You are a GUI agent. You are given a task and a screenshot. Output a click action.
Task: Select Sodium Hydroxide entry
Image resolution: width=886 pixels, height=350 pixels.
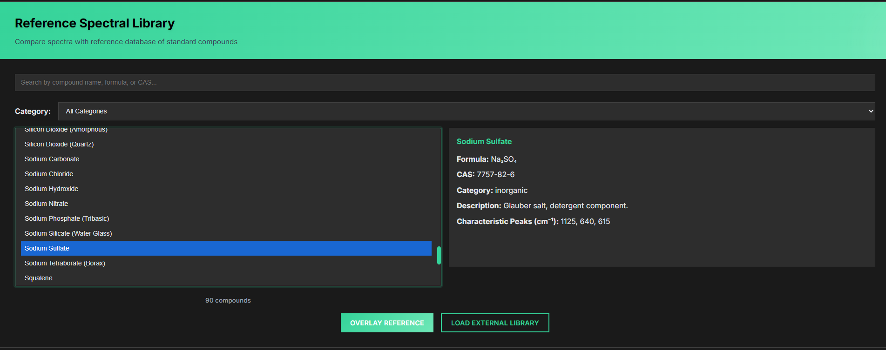51,189
